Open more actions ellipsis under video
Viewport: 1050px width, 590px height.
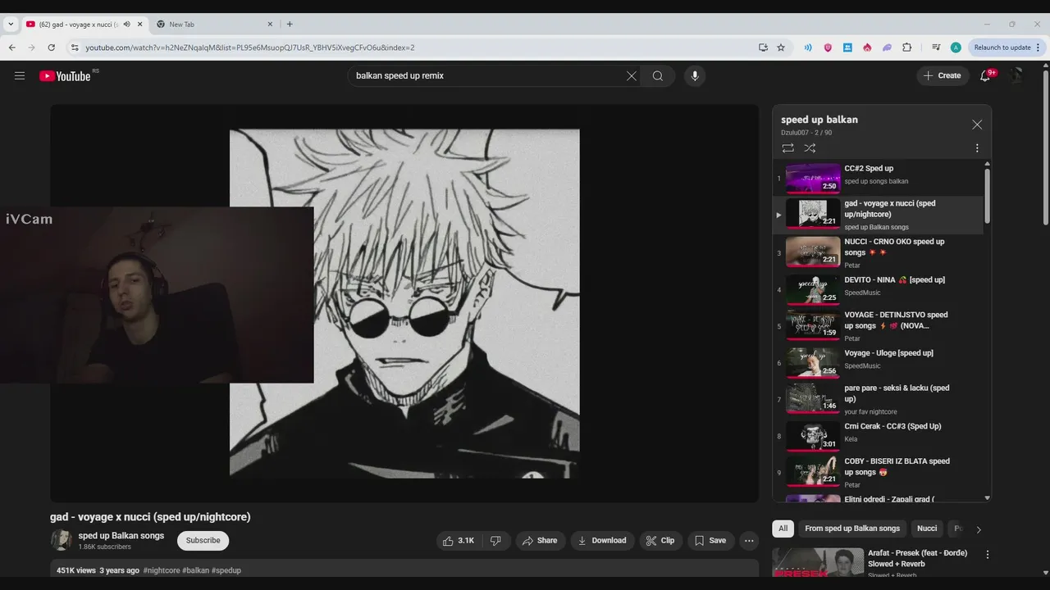(748, 541)
